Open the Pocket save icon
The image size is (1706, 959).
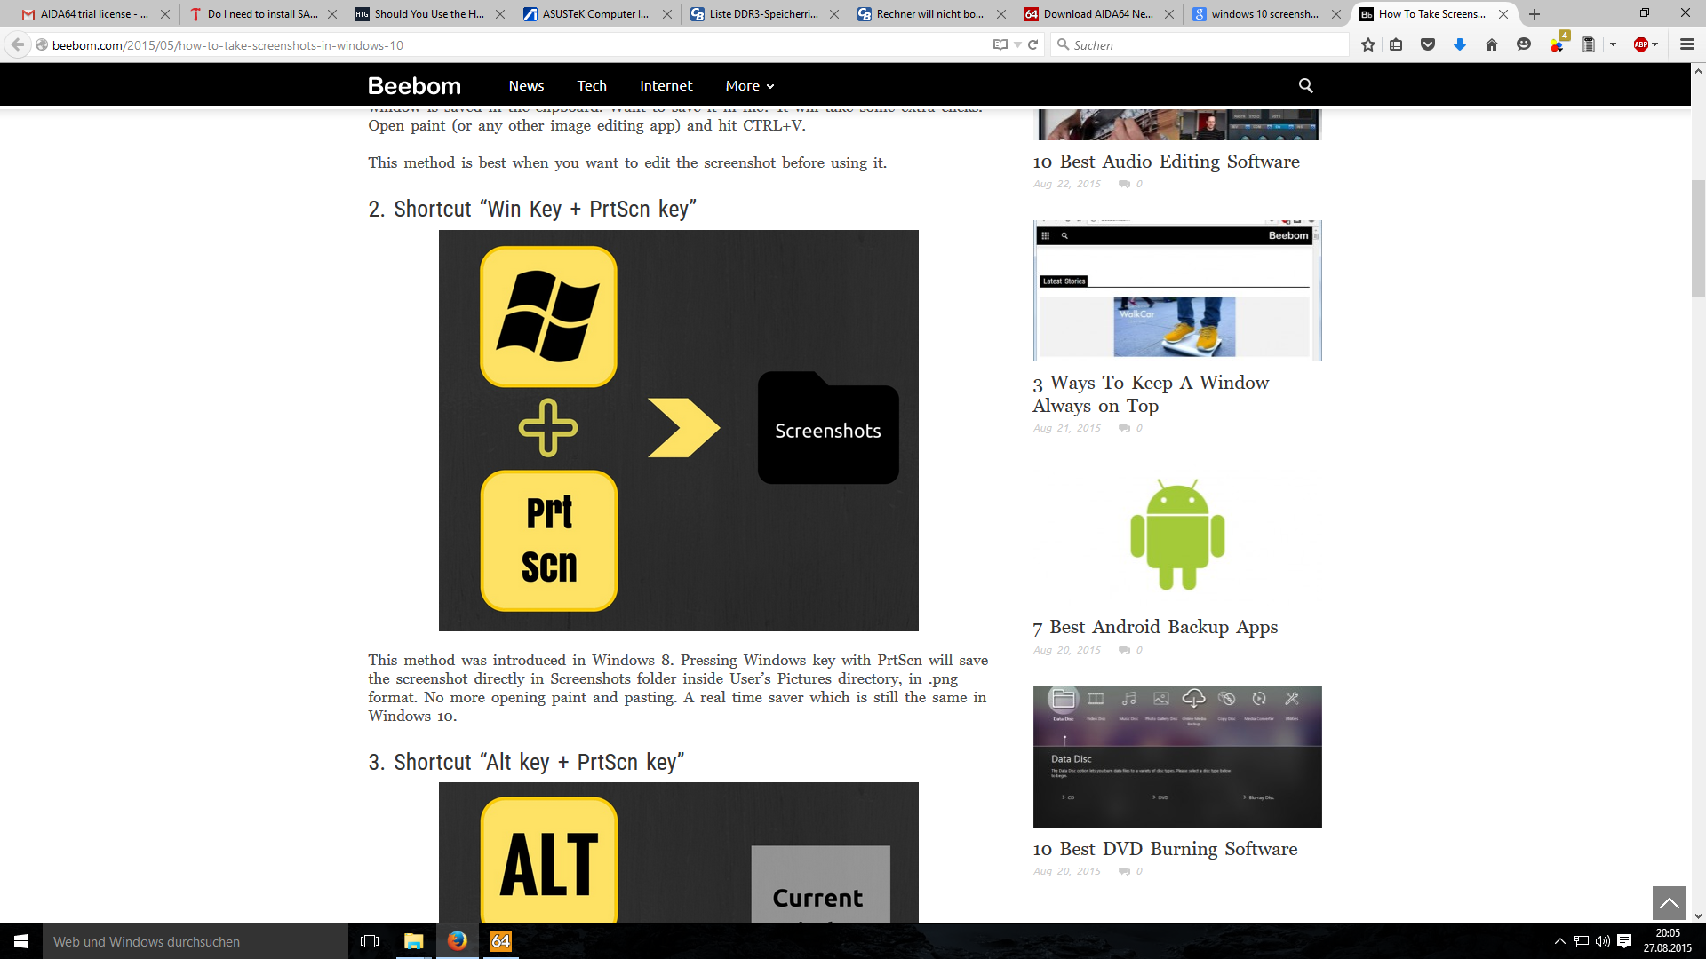coord(1428,45)
